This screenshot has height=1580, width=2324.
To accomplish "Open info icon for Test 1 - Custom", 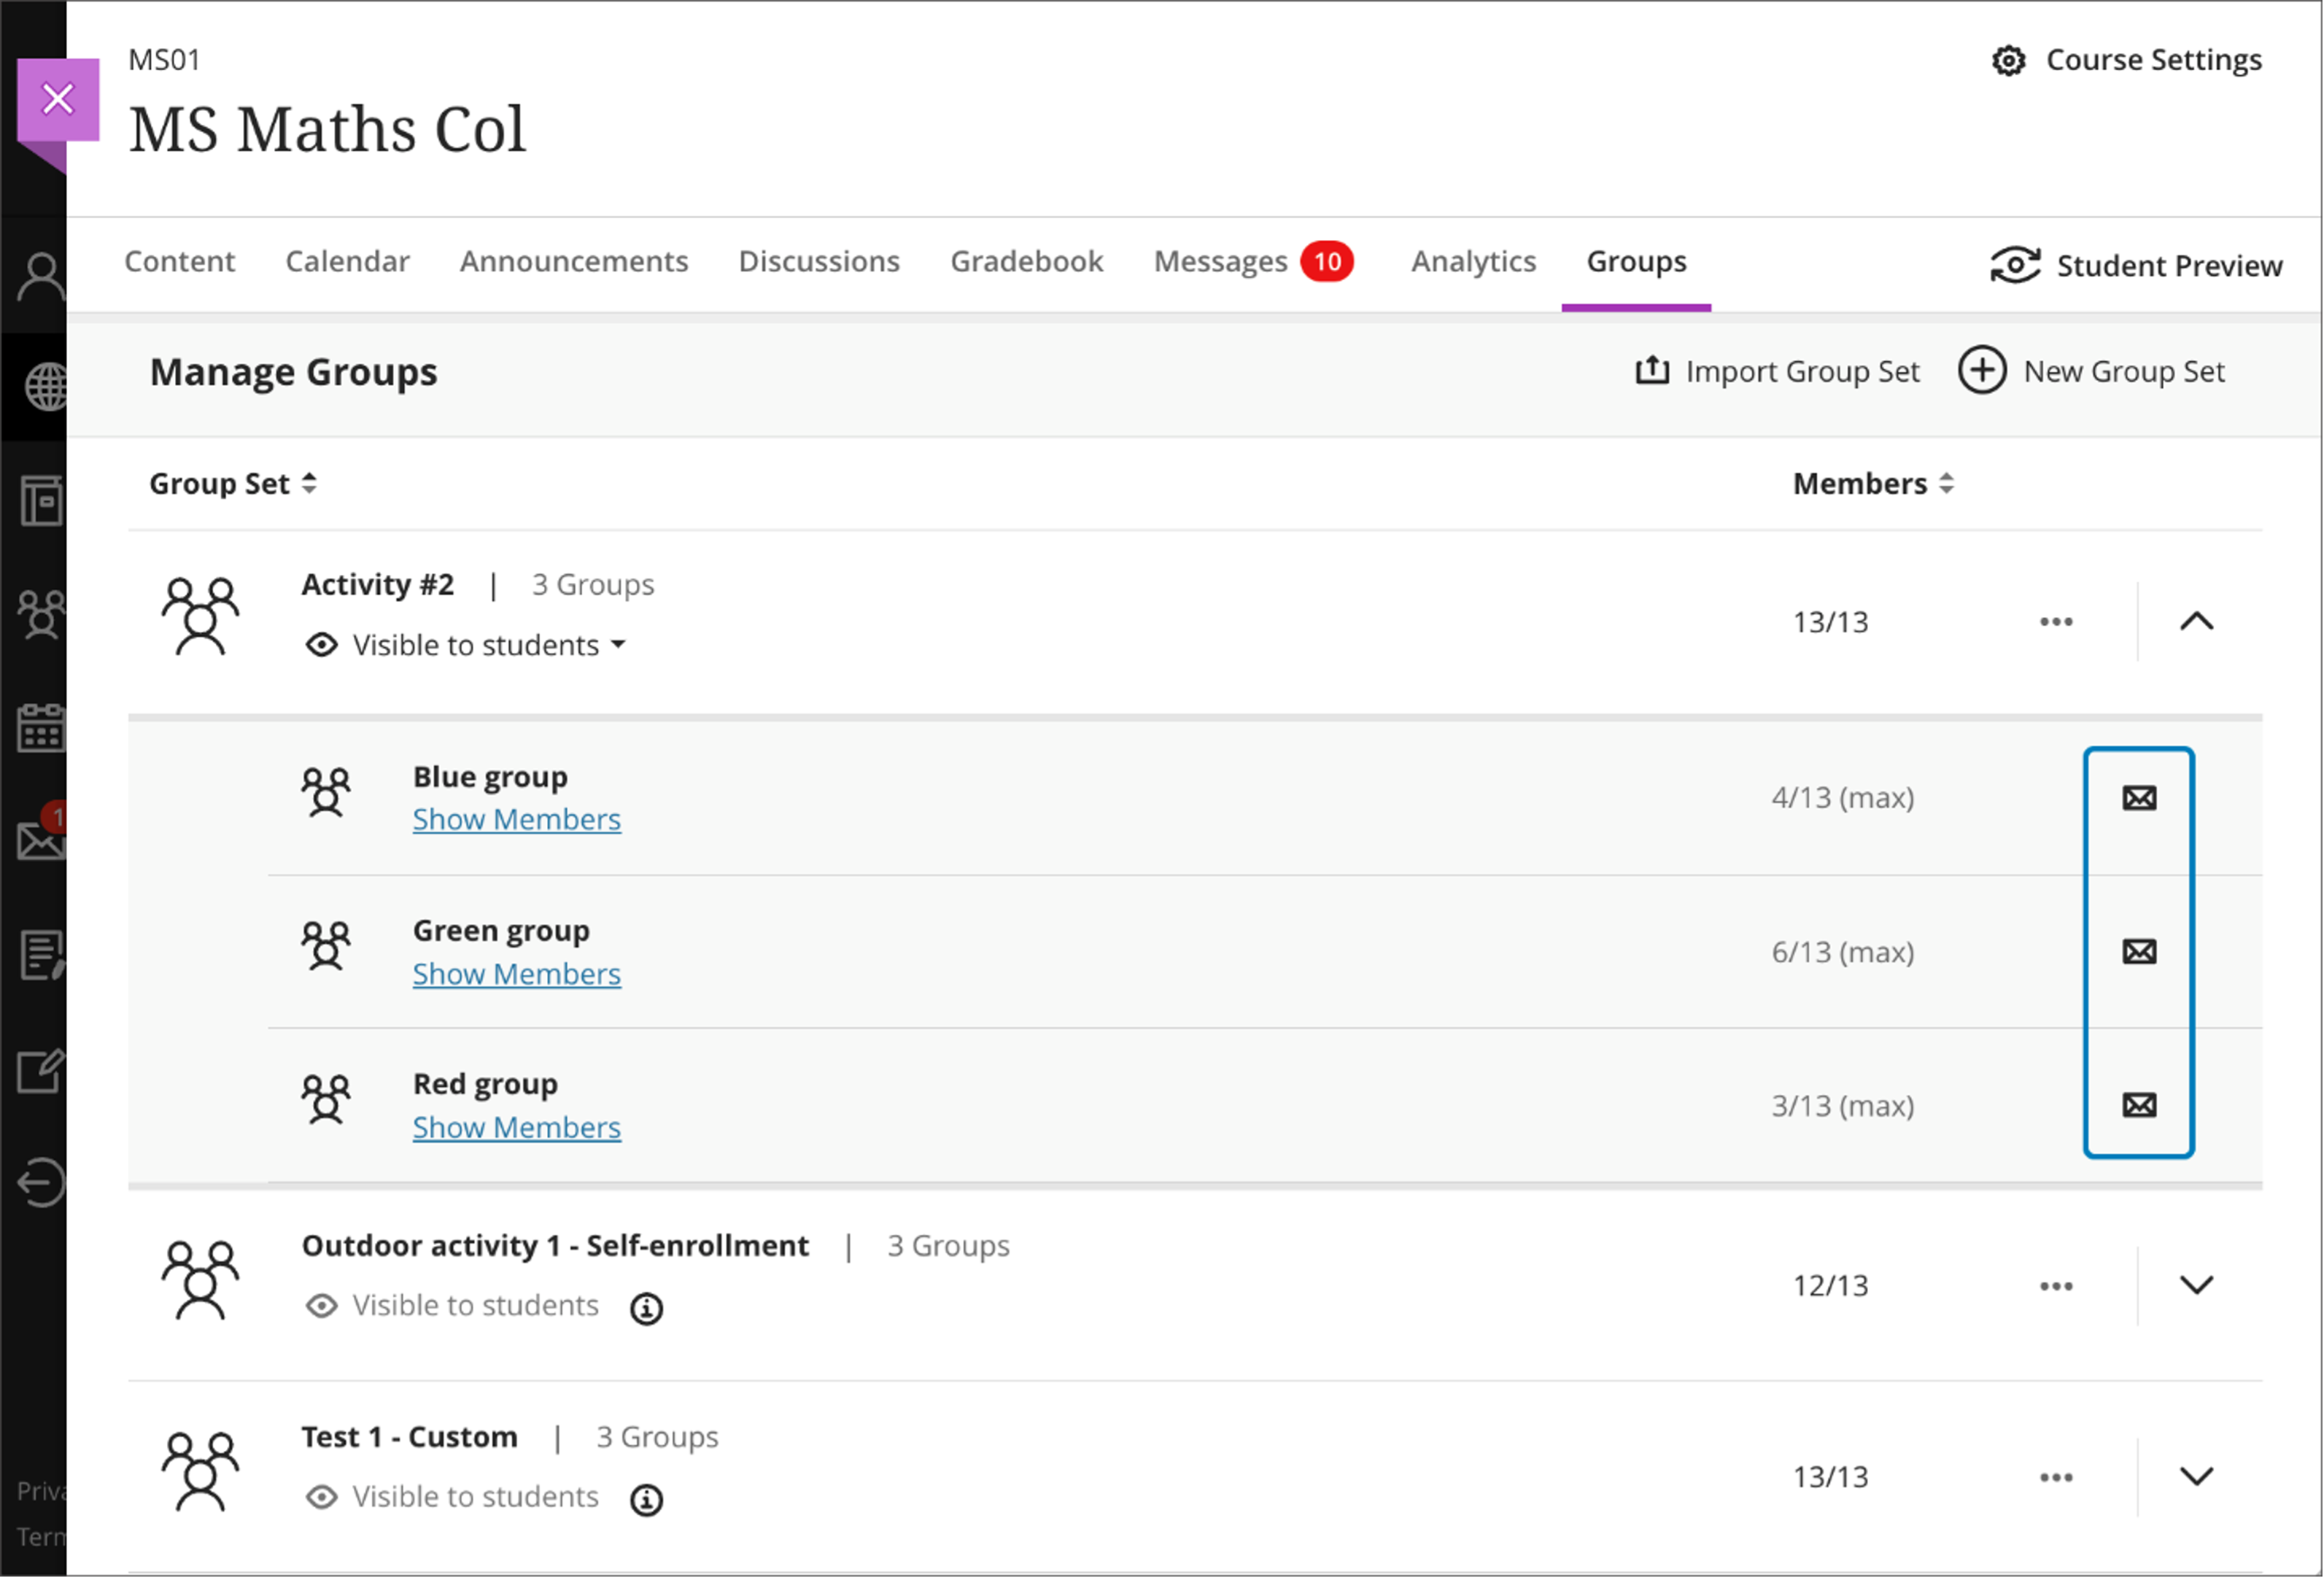I will [646, 1499].
